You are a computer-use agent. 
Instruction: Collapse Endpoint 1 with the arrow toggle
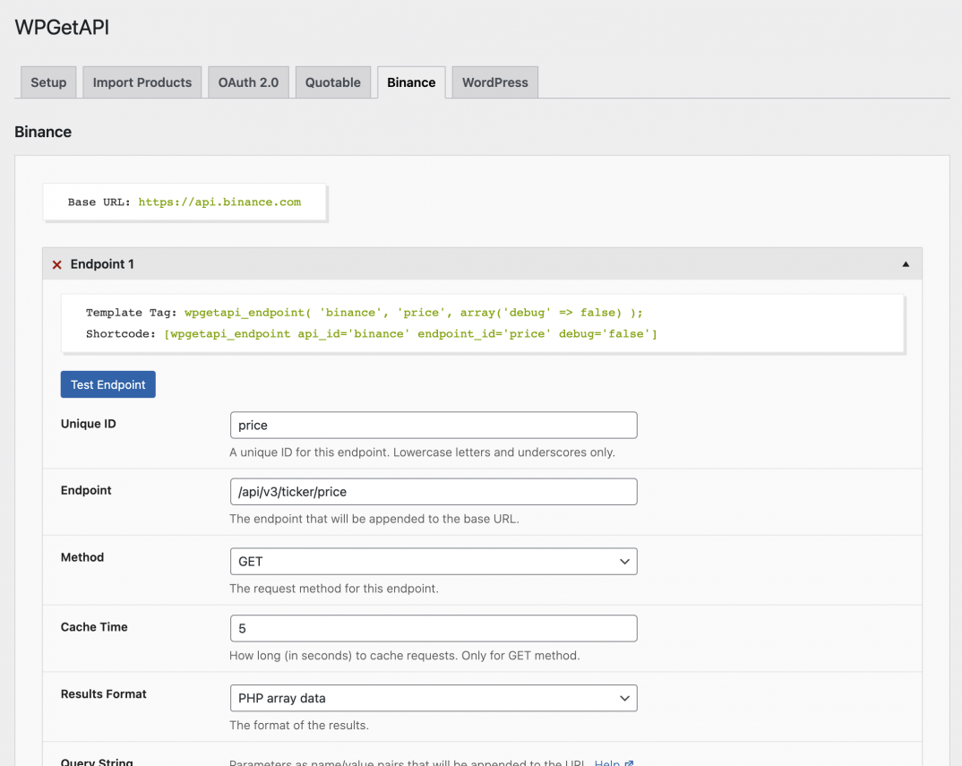905,263
